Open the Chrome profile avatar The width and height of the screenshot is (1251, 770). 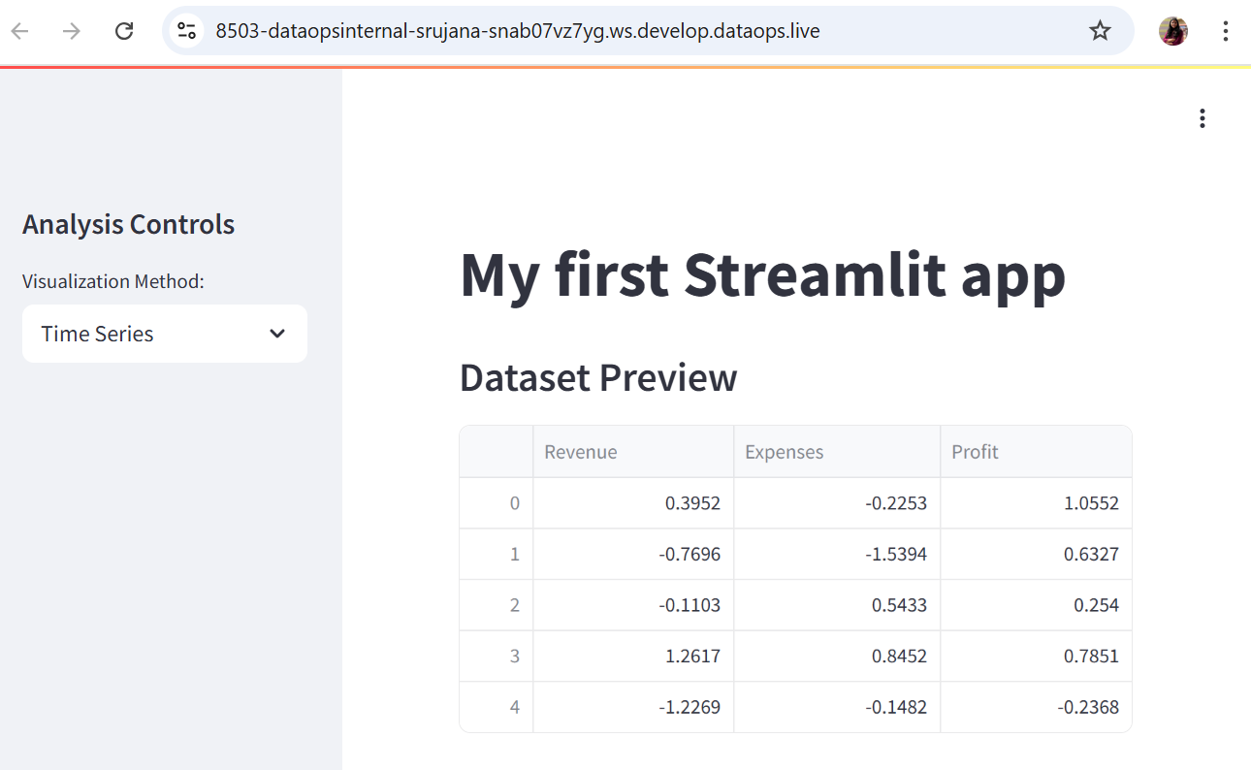coord(1173,31)
